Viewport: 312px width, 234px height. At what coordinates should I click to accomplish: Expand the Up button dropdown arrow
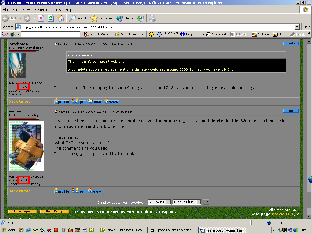(x=287, y=34)
